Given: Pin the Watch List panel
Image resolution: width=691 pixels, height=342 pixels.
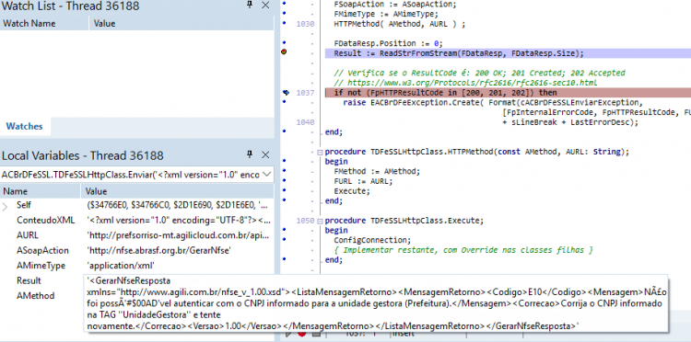Looking at the screenshot, I should coord(250,5).
